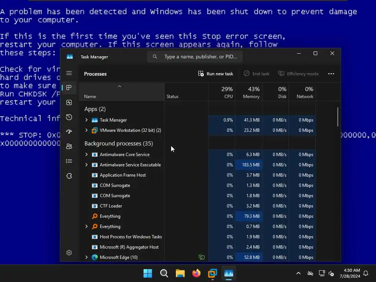Open Startup apps sidebar icon
Image resolution: width=376 pixels, height=282 pixels.
(69, 132)
